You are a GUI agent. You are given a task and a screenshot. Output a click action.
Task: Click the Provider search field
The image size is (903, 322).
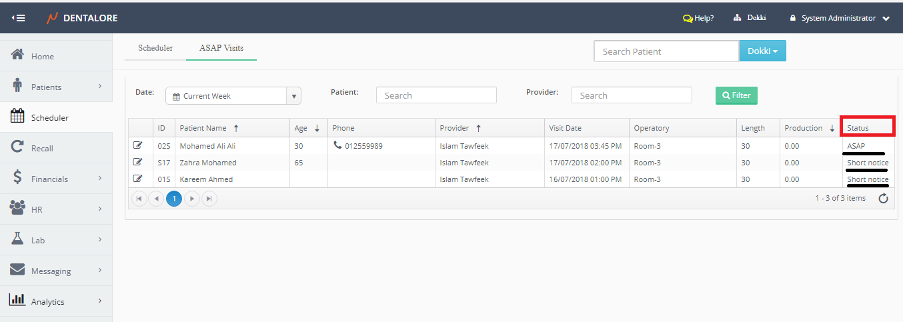[631, 95]
